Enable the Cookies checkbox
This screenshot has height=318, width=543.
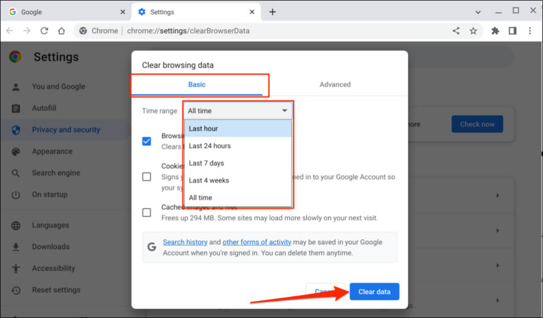click(x=146, y=176)
